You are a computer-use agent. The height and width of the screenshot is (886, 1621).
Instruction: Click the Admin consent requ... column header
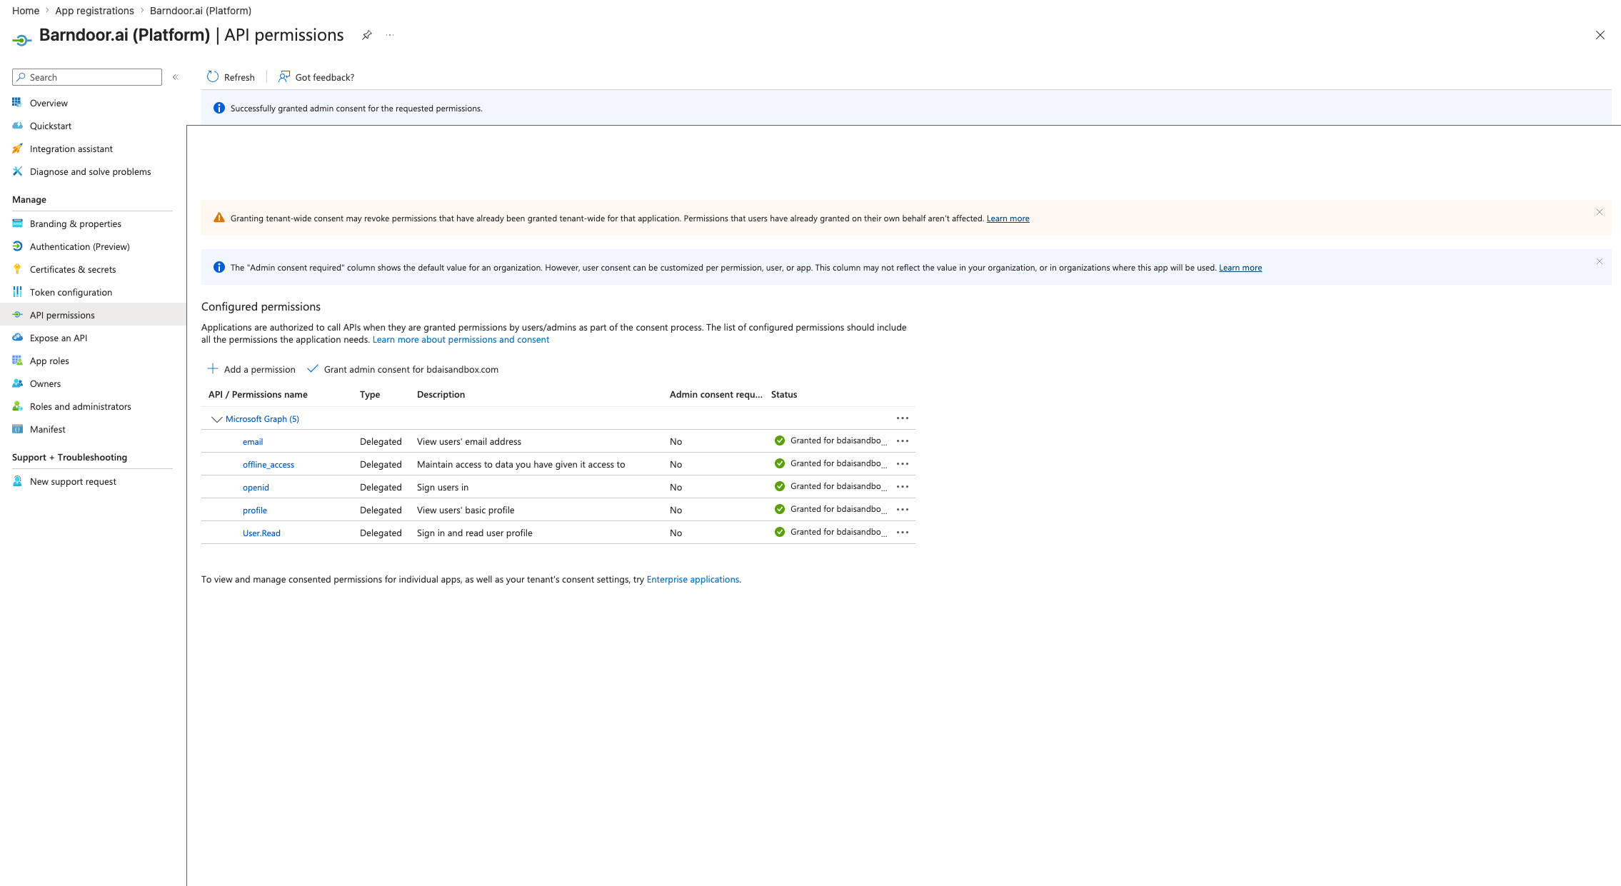pos(716,394)
